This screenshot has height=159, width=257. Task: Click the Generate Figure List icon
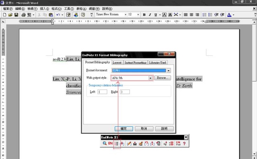tap(171, 144)
